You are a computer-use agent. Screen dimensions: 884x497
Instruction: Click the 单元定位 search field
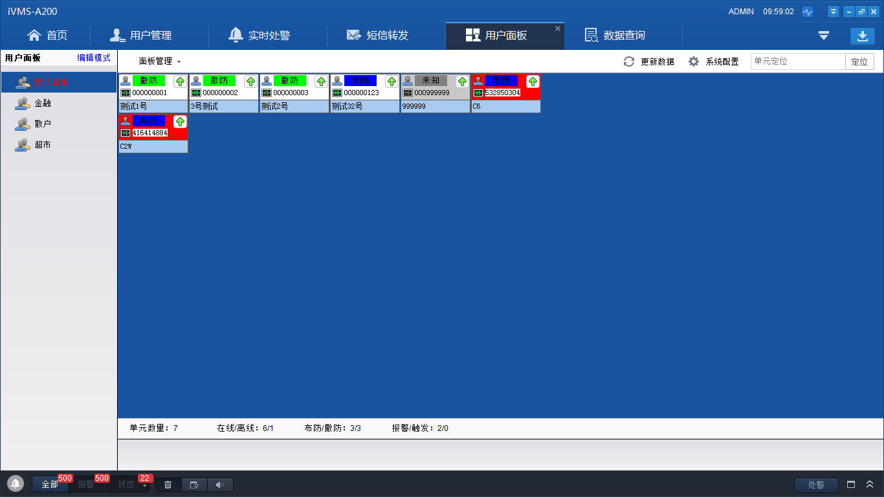pos(797,61)
